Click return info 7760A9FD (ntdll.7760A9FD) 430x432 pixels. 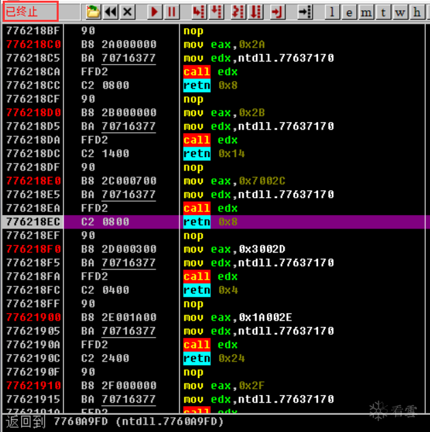point(139,422)
